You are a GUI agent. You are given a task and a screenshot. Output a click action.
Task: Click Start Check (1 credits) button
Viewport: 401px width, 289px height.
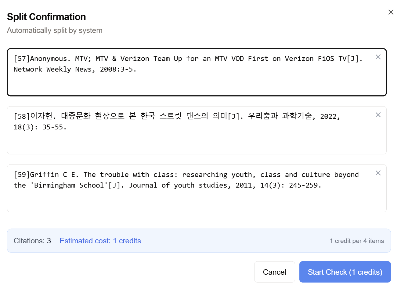point(345,272)
